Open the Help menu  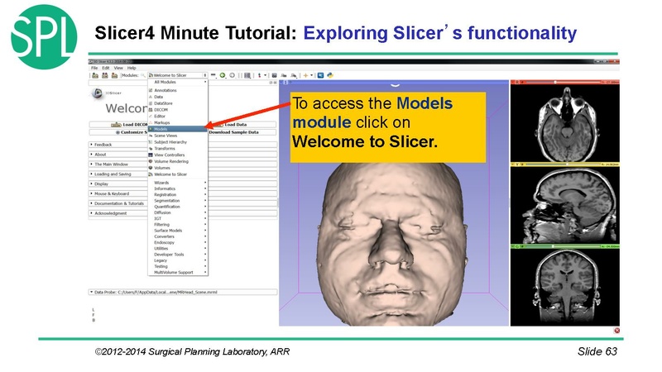(132, 68)
